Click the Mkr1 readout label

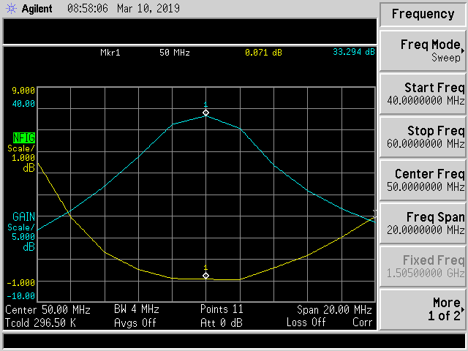click(x=110, y=53)
